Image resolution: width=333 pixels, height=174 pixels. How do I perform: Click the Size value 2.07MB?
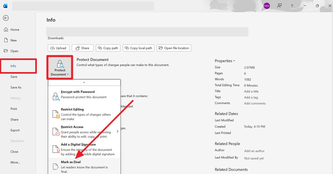click(x=249, y=67)
